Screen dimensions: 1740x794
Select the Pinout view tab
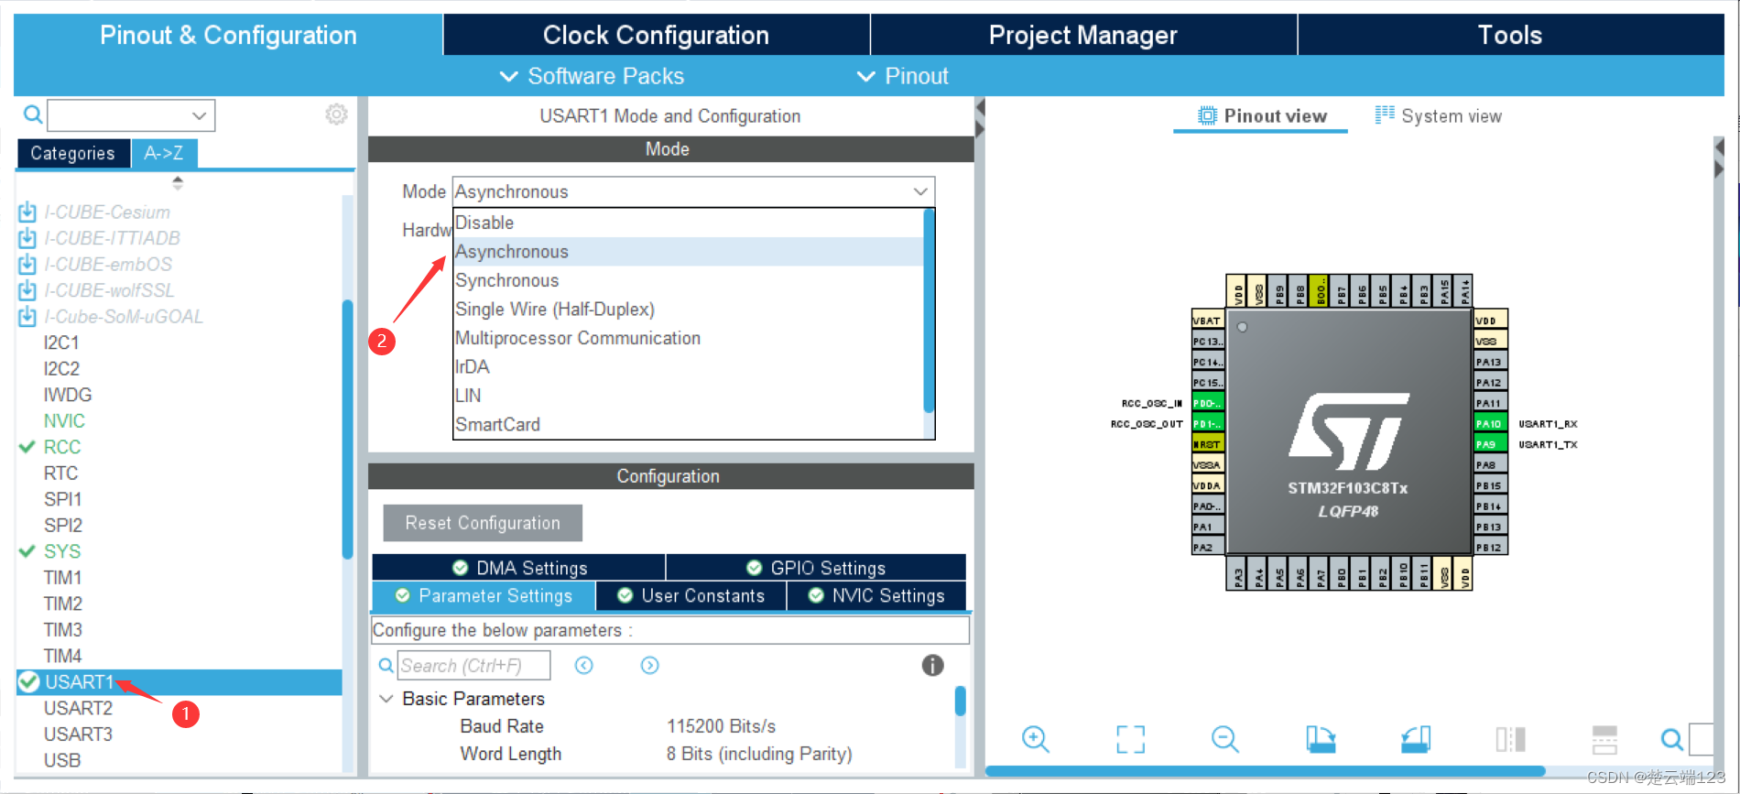tap(1262, 116)
